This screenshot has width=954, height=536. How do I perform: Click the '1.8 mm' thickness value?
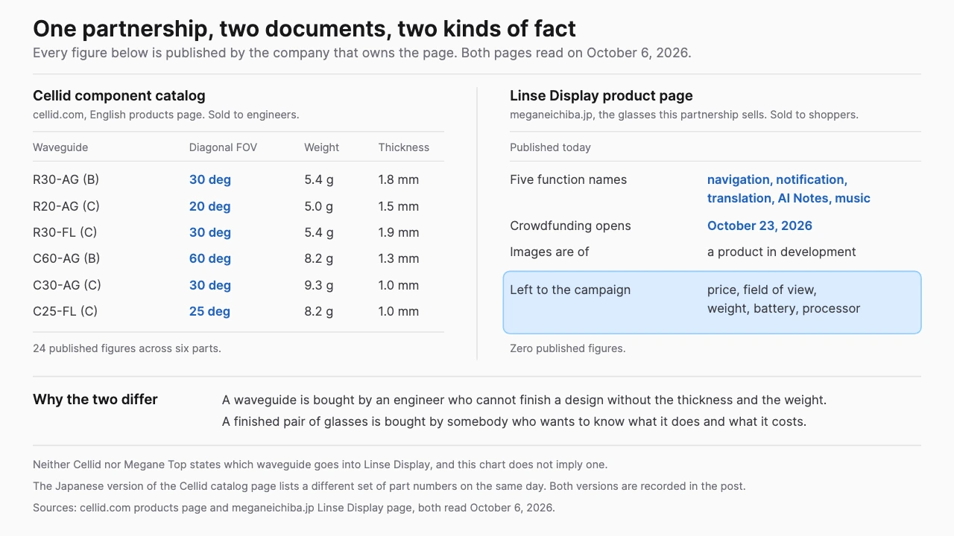(x=399, y=179)
